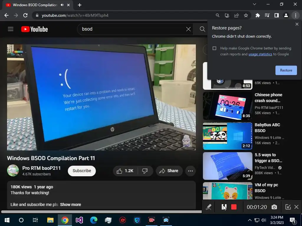Open File Explorer from the taskbar

point(50,220)
